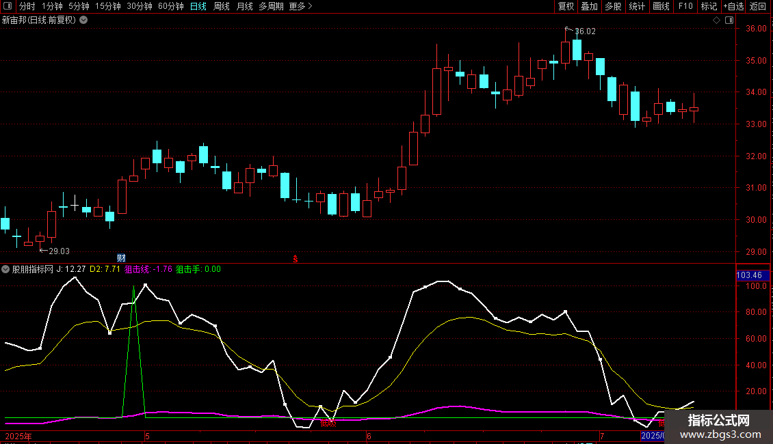Viewport: 773px width, 444px height.
Task: Click the D2: 7.71 indicator value
Action: point(105,269)
